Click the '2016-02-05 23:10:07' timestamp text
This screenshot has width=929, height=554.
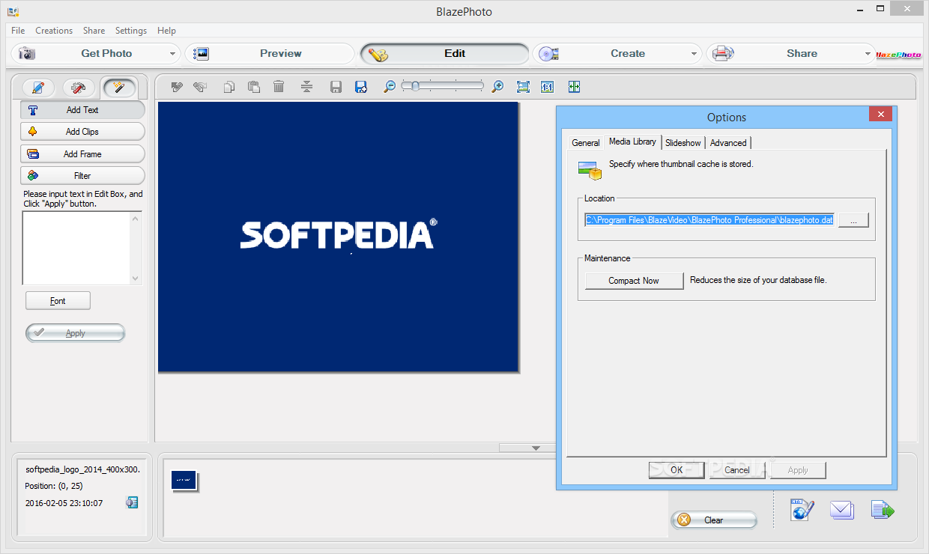[64, 503]
